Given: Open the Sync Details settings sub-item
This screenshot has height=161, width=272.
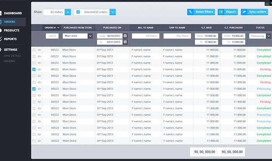Looking at the screenshot, I should point(12,56).
